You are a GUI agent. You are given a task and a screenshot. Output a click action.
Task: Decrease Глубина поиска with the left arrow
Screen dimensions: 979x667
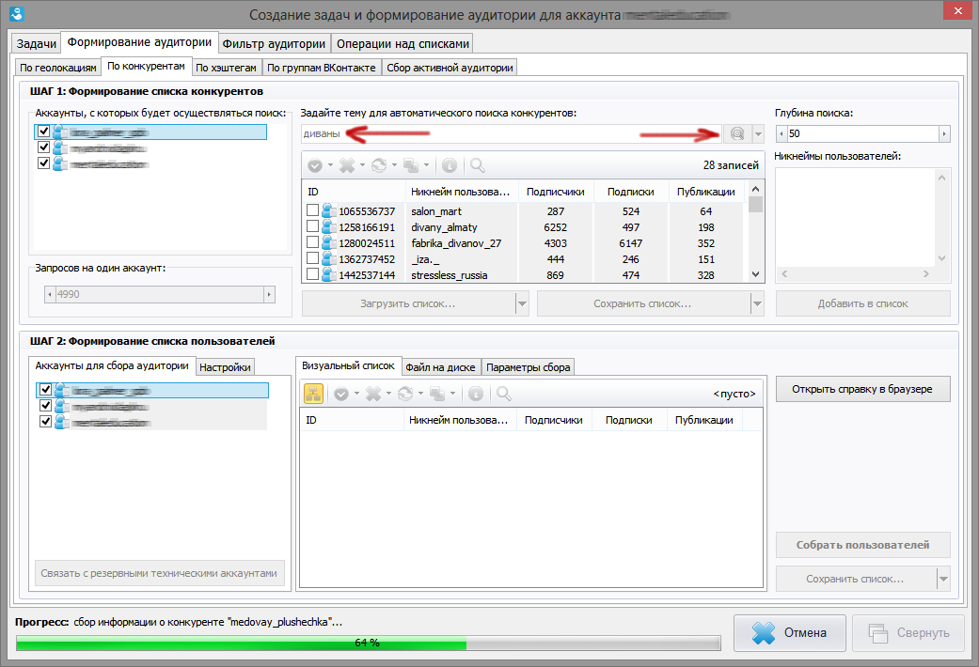[x=782, y=133]
